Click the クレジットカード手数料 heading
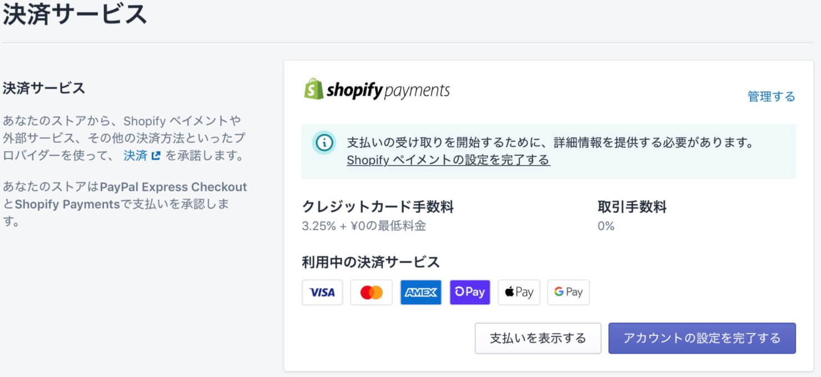 click(x=378, y=207)
